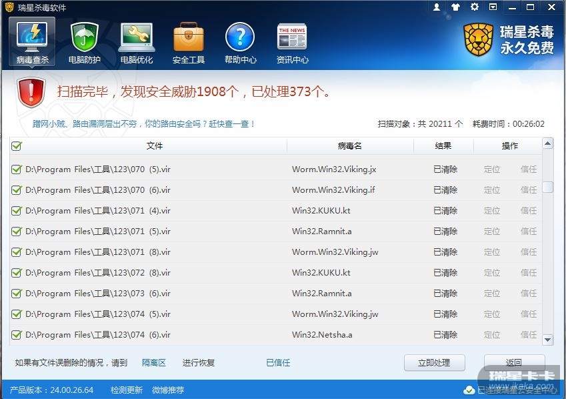Click the 检测更新 check update link
The width and height of the screenshot is (566, 399).
[x=127, y=390]
